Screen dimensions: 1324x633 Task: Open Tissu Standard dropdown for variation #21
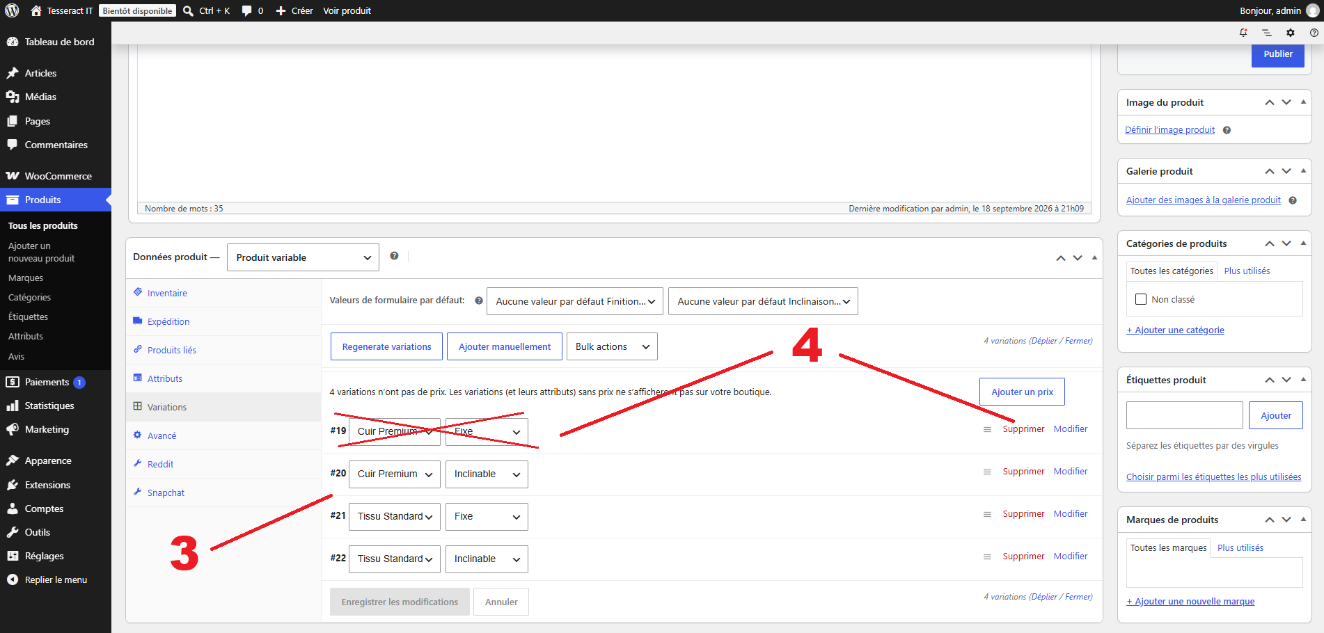point(395,516)
